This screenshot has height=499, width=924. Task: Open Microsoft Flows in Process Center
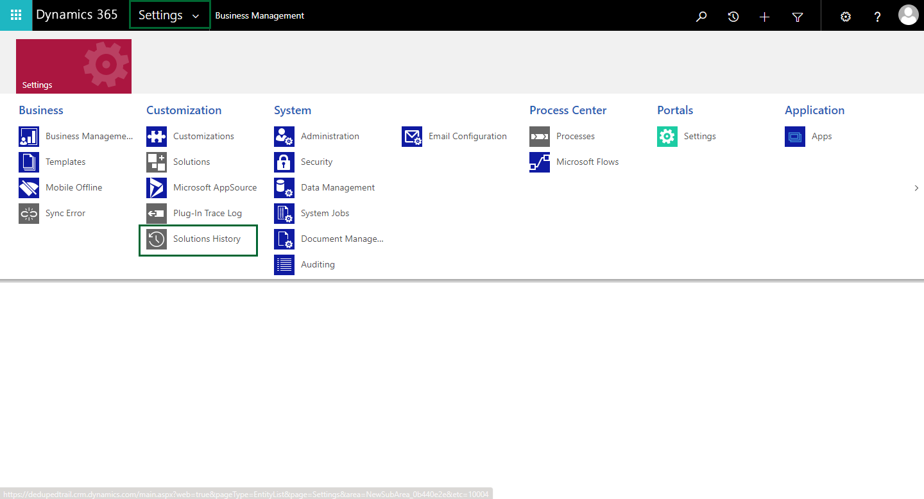click(587, 162)
